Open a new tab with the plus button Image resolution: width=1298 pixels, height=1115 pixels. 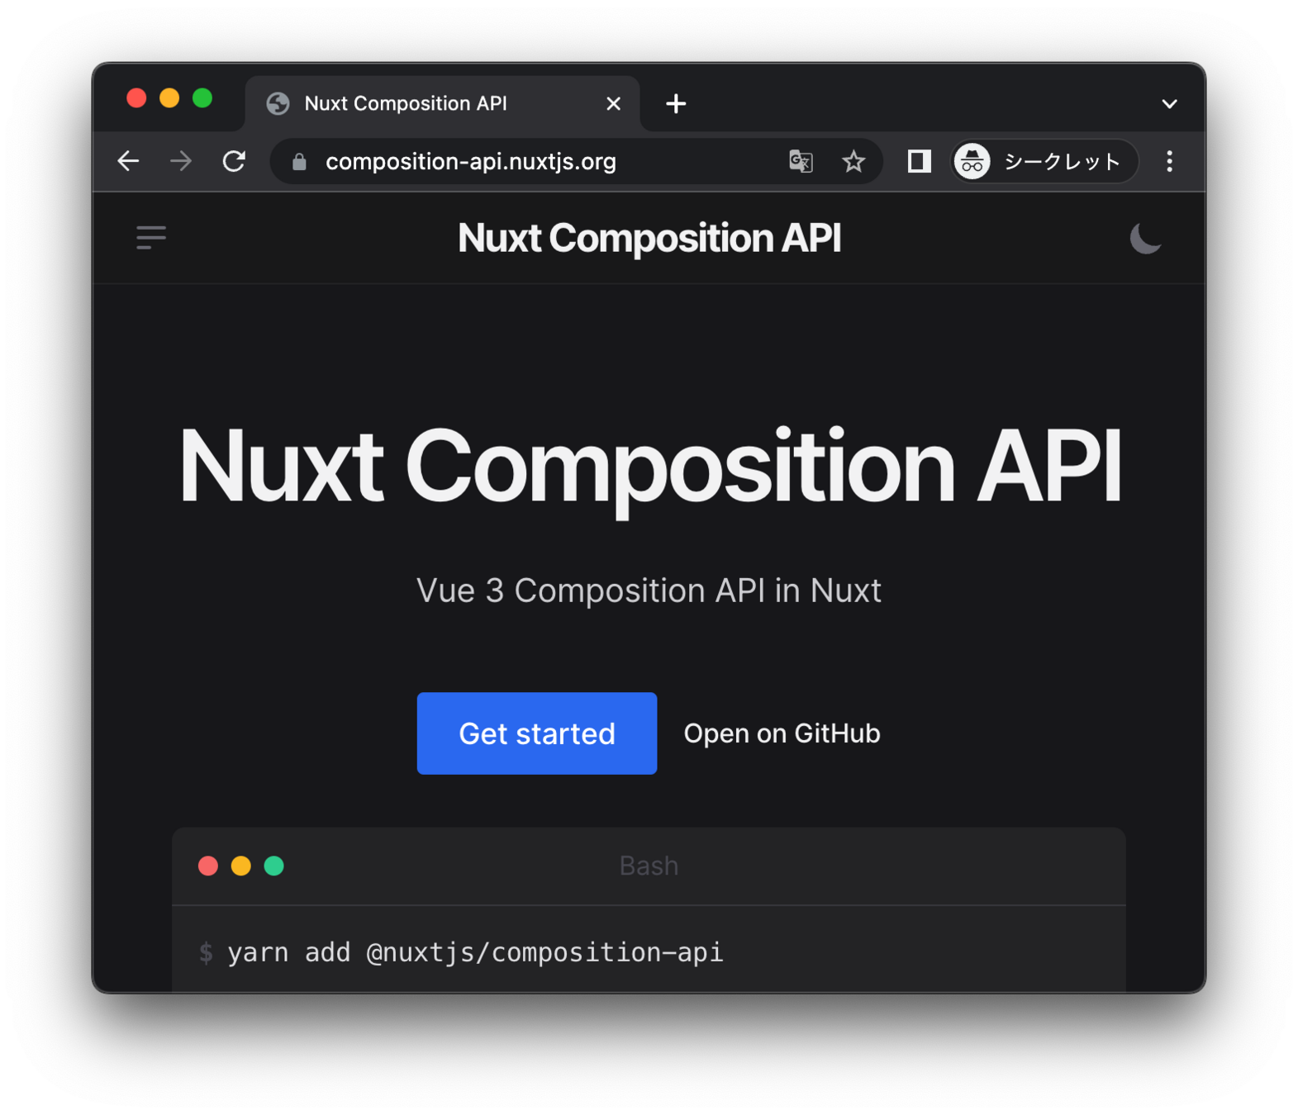pyautogui.click(x=676, y=103)
